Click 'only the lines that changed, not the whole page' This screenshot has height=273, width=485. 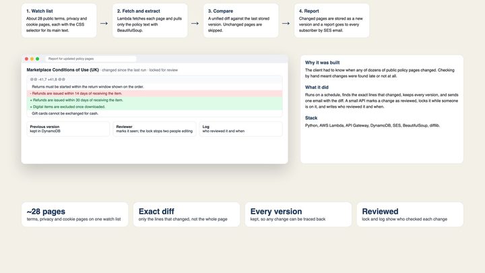183,219
